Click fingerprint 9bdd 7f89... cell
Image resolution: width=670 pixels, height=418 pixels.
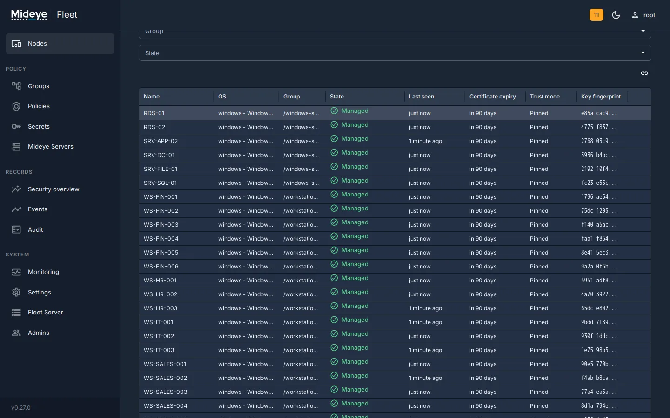coord(599,322)
